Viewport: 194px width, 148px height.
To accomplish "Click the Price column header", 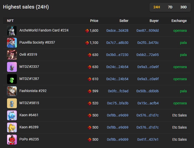I will pyautogui.click(x=94, y=21).
